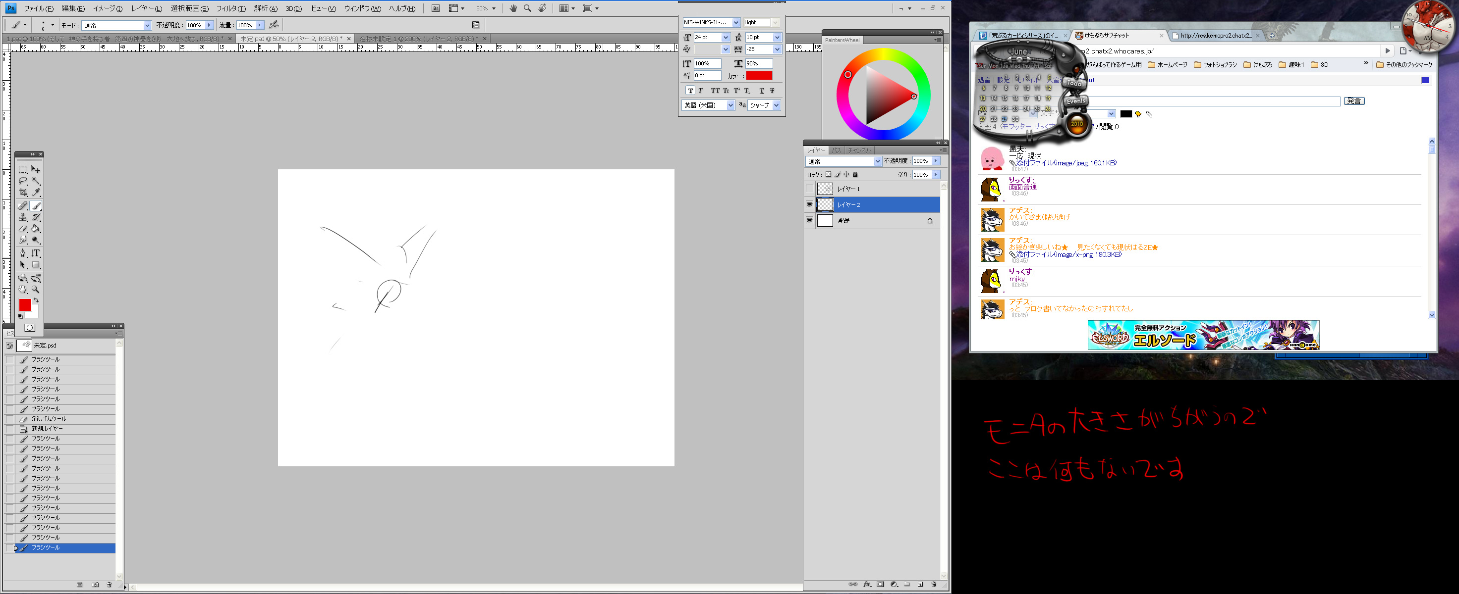Select the History Brush tool
The height and width of the screenshot is (594, 1459).
coord(36,217)
